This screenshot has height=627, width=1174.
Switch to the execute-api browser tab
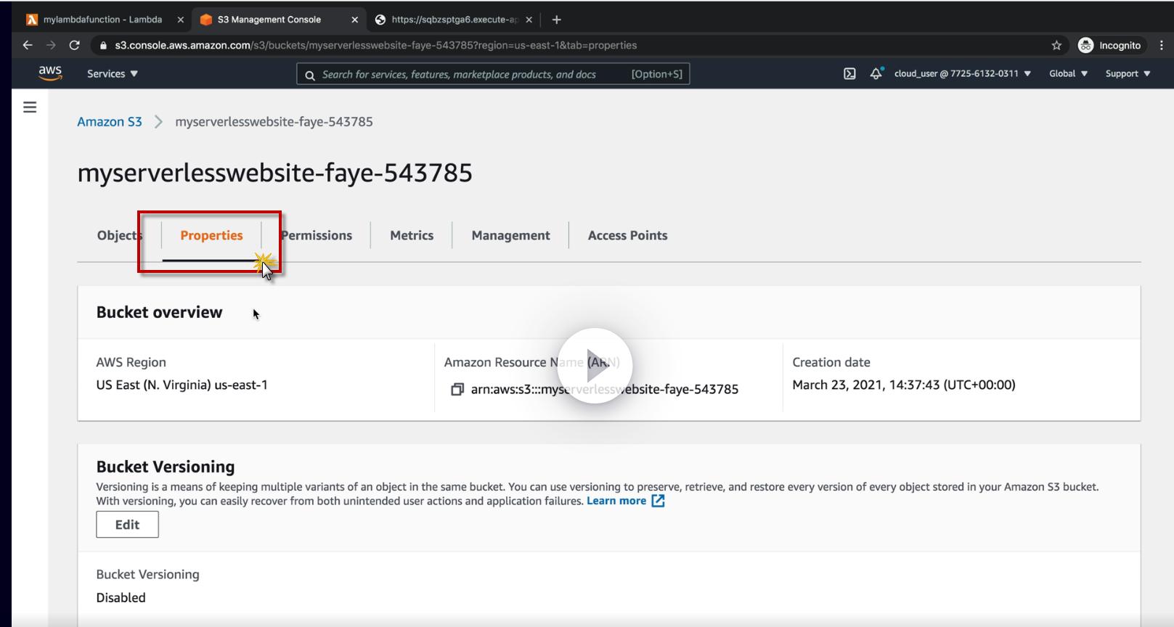click(x=454, y=20)
